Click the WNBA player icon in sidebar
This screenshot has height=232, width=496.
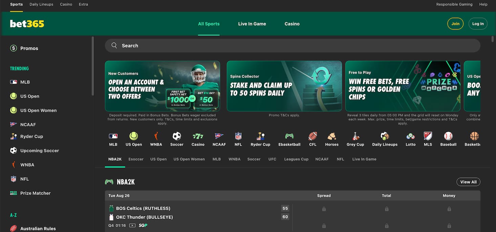(14, 165)
